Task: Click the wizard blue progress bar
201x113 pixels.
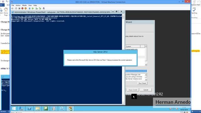Action: [x=136, y=71]
